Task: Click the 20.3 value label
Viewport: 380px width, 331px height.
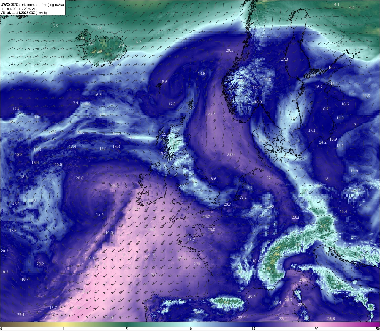Action: pos(4,251)
